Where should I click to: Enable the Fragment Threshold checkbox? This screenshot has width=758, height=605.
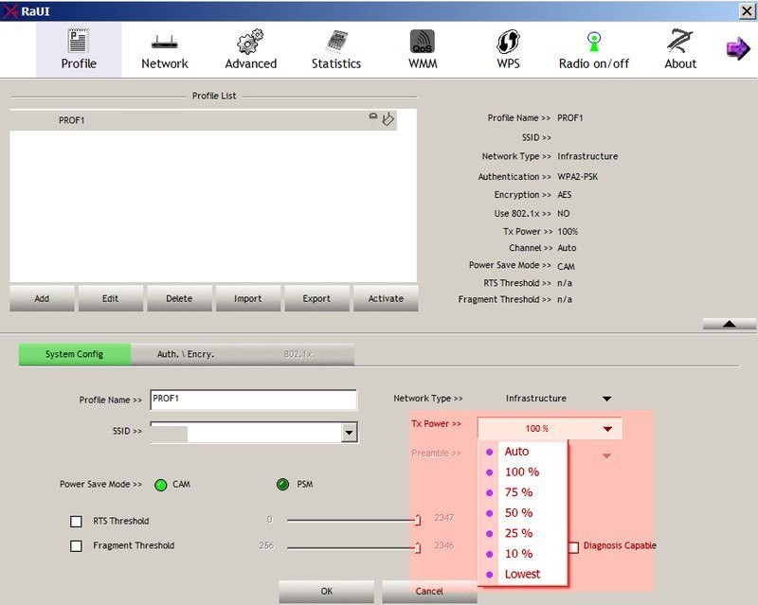[x=77, y=546]
